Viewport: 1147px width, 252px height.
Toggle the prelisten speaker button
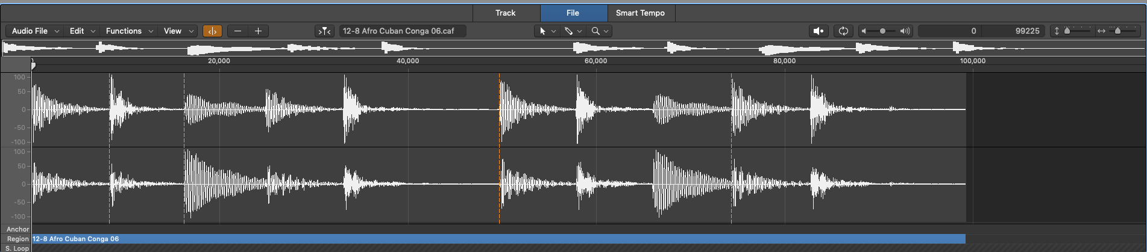(x=819, y=31)
